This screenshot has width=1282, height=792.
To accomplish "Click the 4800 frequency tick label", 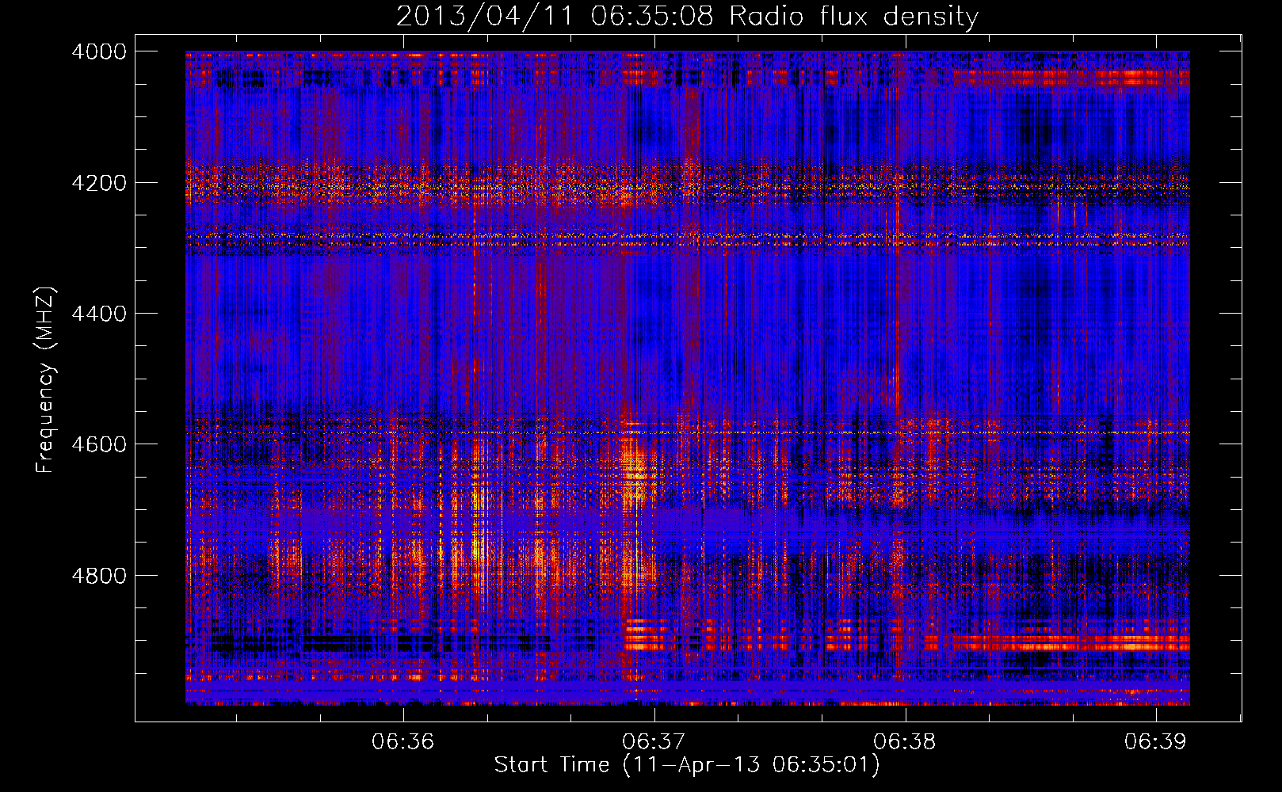I will [99, 575].
